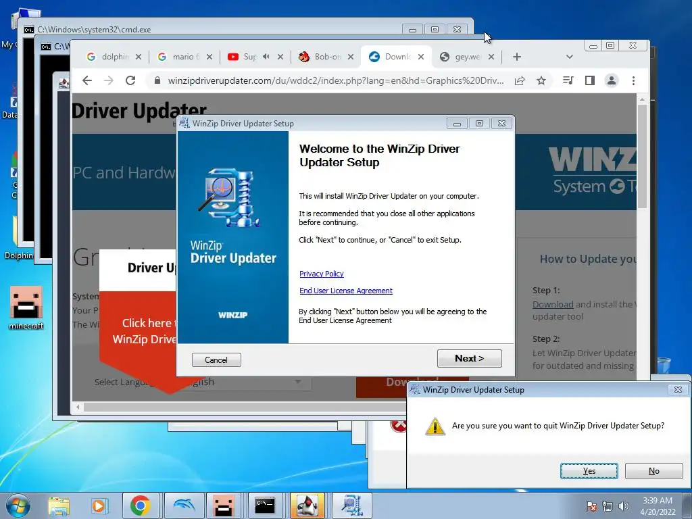Open network icon in system tray
692x519 pixels.
pyautogui.click(x=608, y=506)
